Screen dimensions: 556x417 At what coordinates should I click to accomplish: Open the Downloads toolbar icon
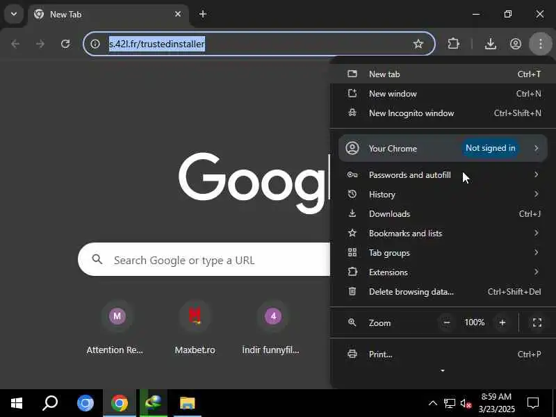[491, 44]
